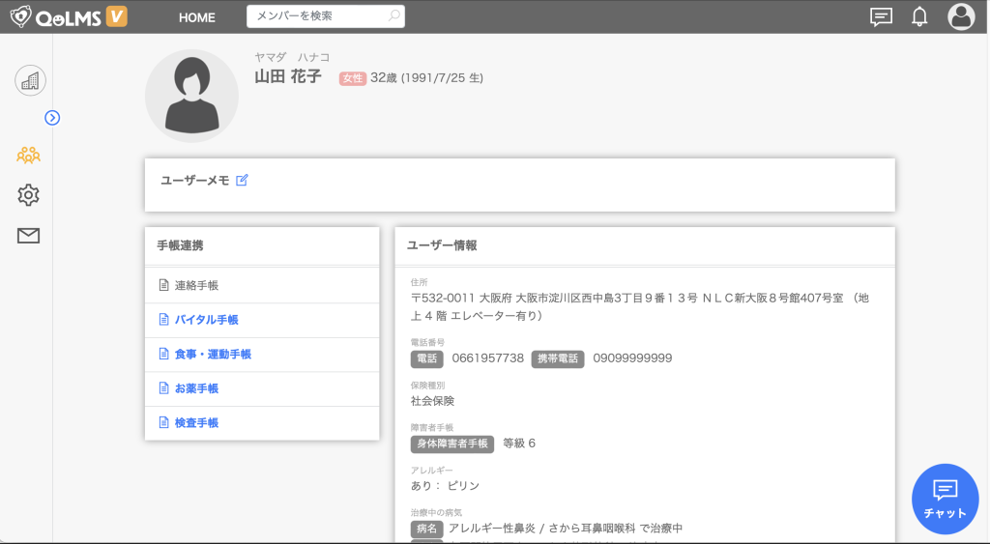Click the member search input field
The image size is (990, 544).
(x=317, y=16)
